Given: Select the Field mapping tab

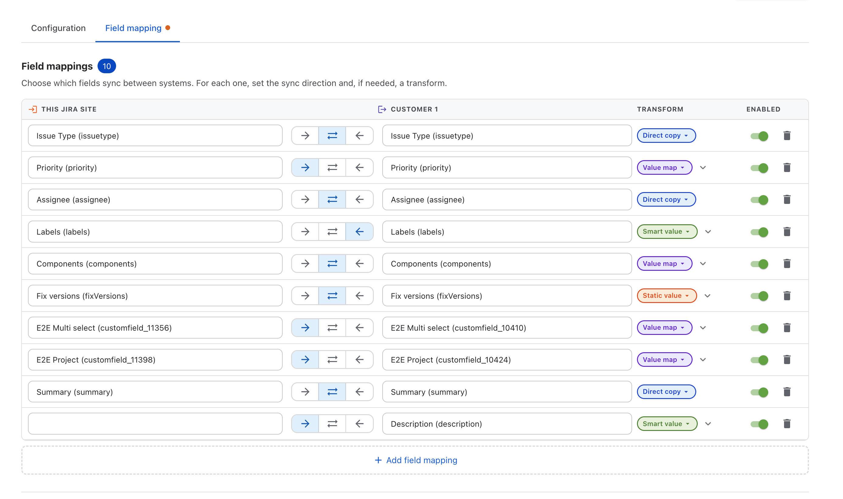Looking at the screenshot, I should (133, 28).
